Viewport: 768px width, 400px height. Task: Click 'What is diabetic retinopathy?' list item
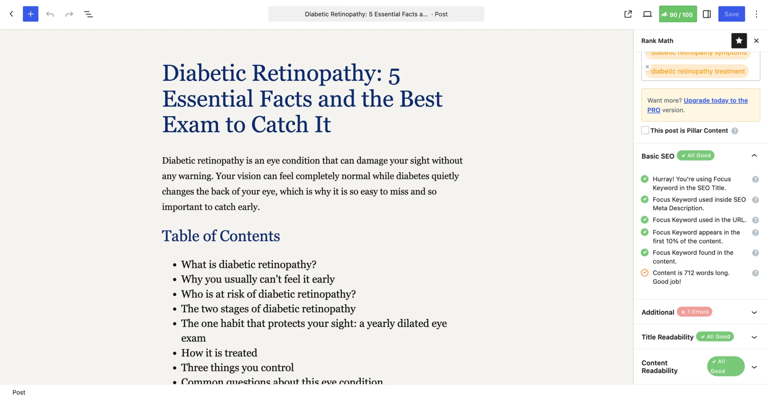[x=249, y=265]
